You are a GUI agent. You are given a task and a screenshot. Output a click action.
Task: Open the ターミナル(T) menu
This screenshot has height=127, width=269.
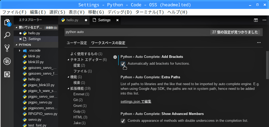(x=150, y=12)
